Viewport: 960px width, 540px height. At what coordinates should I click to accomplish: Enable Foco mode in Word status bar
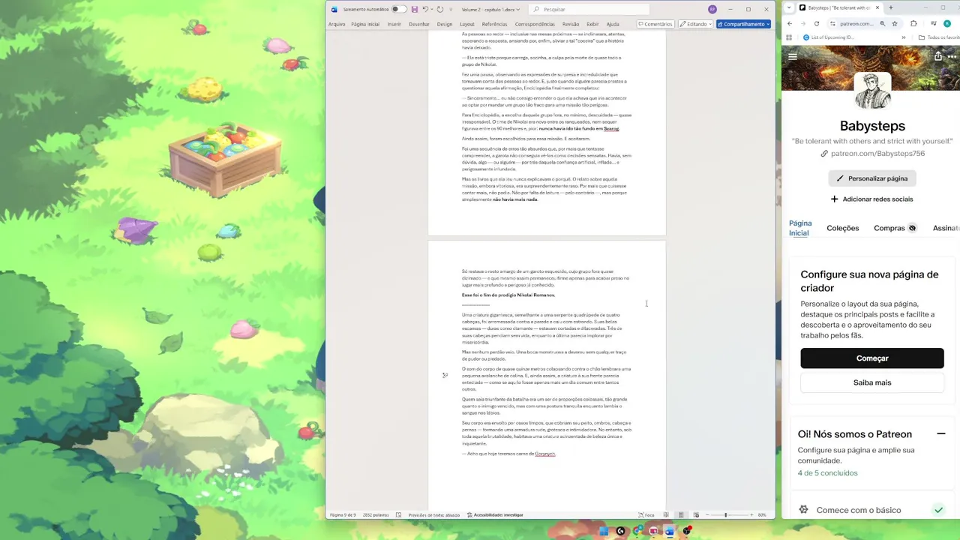coord(646,515)
